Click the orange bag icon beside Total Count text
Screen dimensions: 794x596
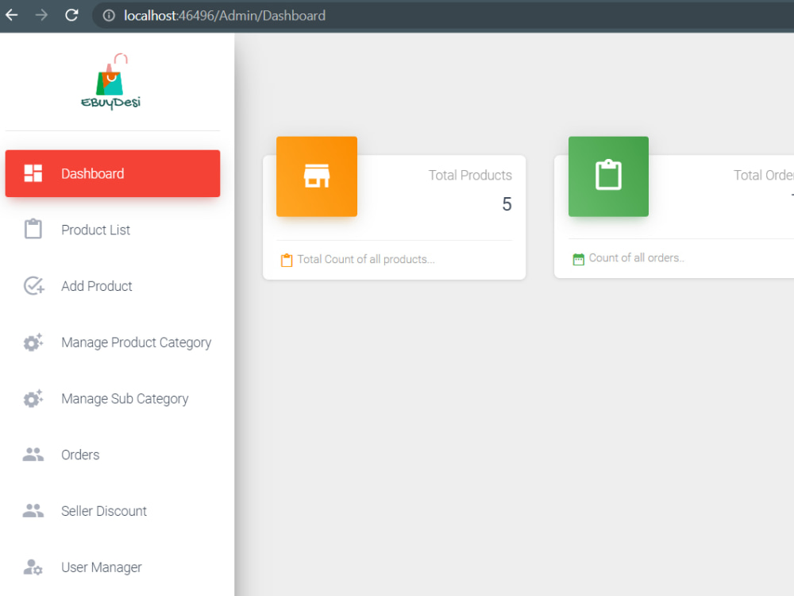click(x=286, y=259)
